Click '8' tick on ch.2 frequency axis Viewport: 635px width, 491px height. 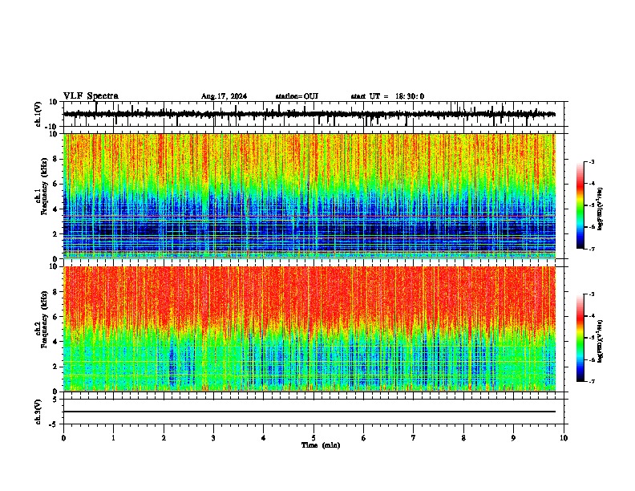pyautogui.click(x=55, y=292)
